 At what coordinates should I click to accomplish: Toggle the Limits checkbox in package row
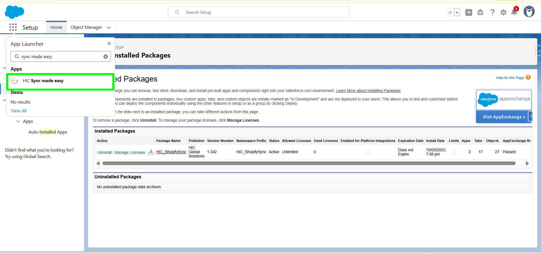click(x=454, y=152)
